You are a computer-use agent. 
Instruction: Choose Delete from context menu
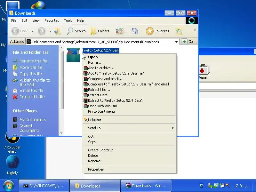click(x=129, y=156)
